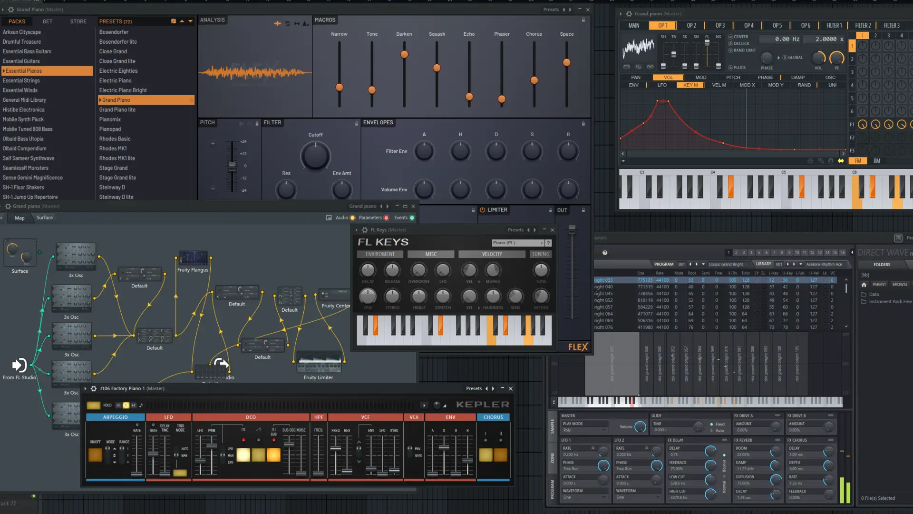This screenshot has height=514, width=913.
Task: Select the Fruity Limiter module in Patcher
Action: (x=319, y=362)
